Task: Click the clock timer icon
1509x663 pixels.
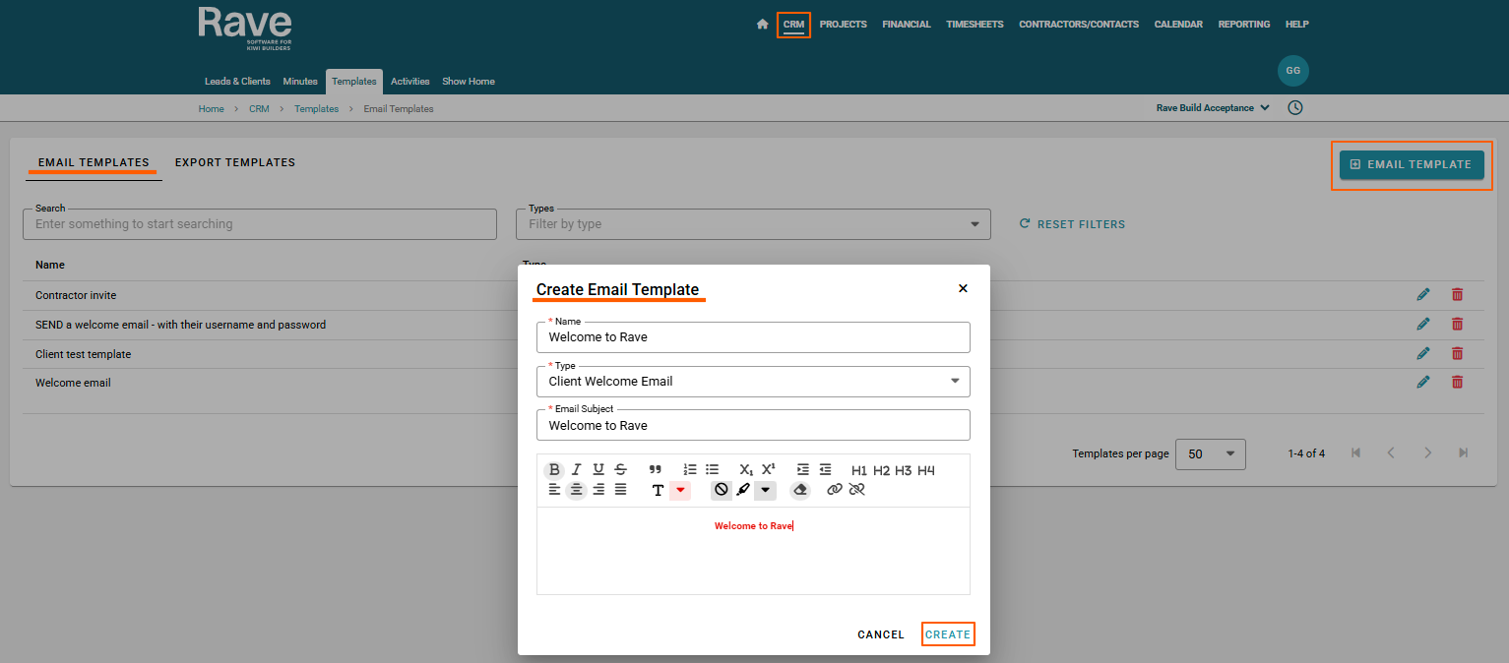Action: (1295, 107)
